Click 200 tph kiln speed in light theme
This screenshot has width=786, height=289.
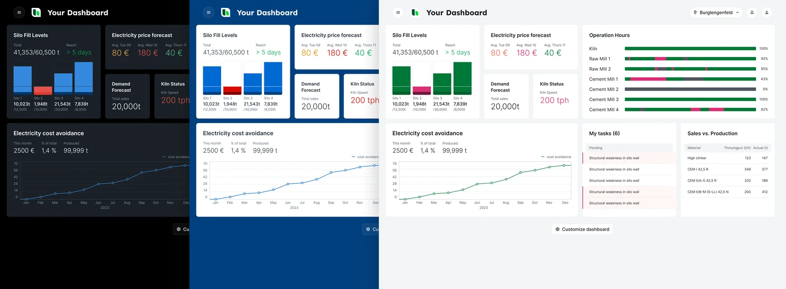click(554, 100)
